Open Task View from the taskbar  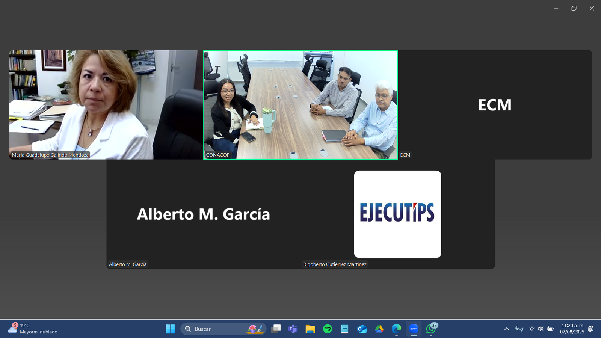276,329
